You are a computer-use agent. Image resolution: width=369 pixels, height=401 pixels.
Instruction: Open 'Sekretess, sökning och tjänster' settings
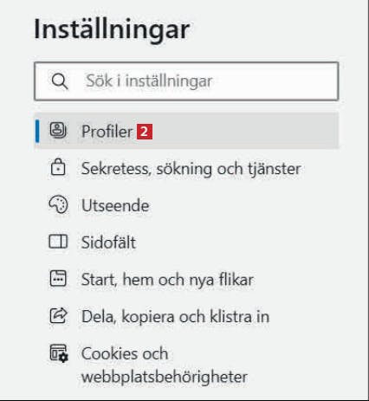(186, 168)
